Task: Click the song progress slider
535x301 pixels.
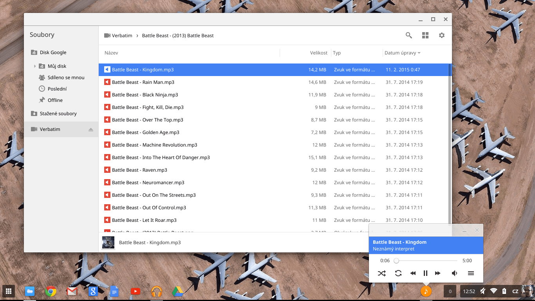Action: [x=427, y=261]
